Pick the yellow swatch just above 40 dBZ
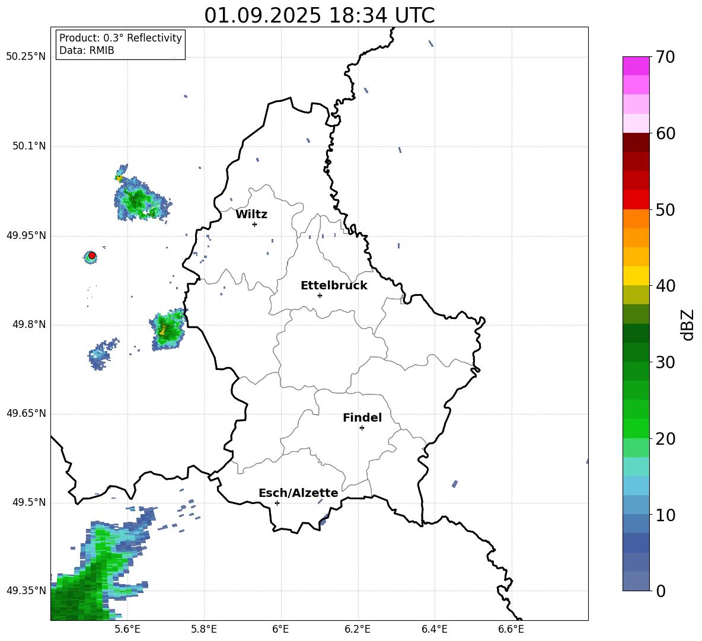 pos(636,276)
